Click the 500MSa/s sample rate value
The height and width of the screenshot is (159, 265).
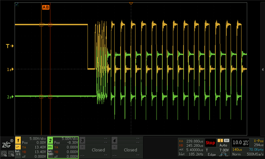255,154
